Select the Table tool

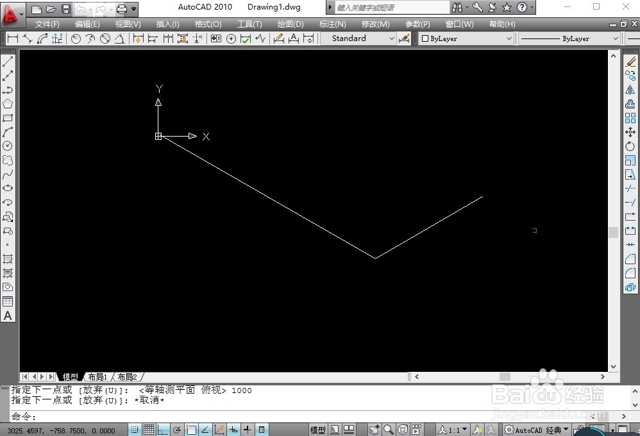tap(8, 301)
